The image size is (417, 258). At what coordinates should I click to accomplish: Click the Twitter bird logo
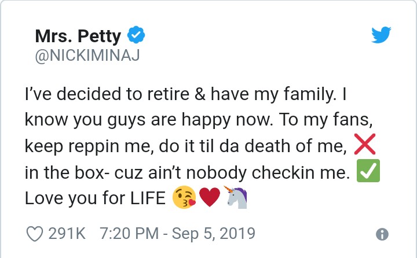click(381, 35)
